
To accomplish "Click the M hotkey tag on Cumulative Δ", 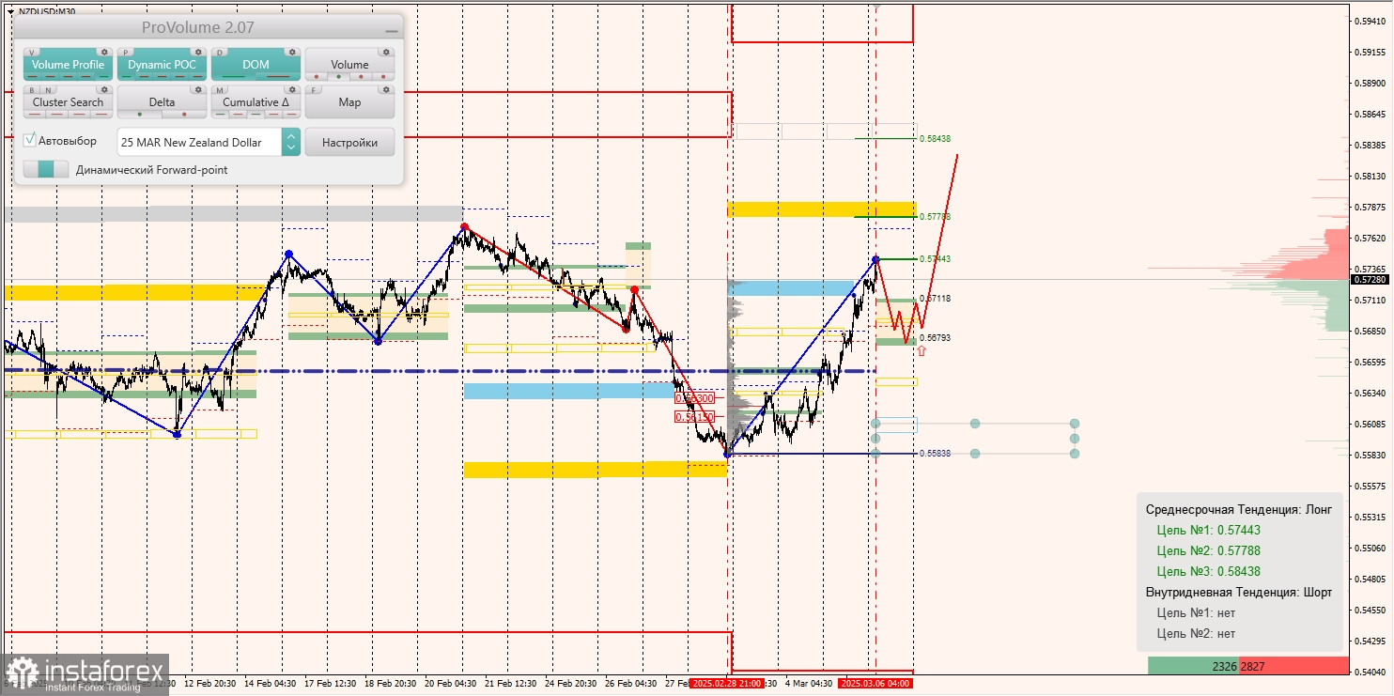I will tap(220, 90).
